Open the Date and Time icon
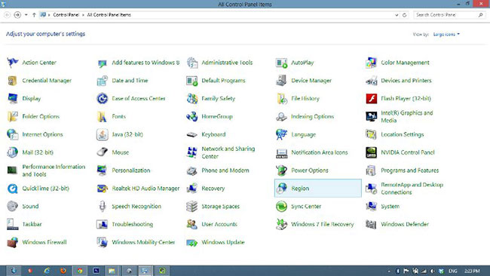The width and height of the screenshot is (490, 276). [103, 81]
